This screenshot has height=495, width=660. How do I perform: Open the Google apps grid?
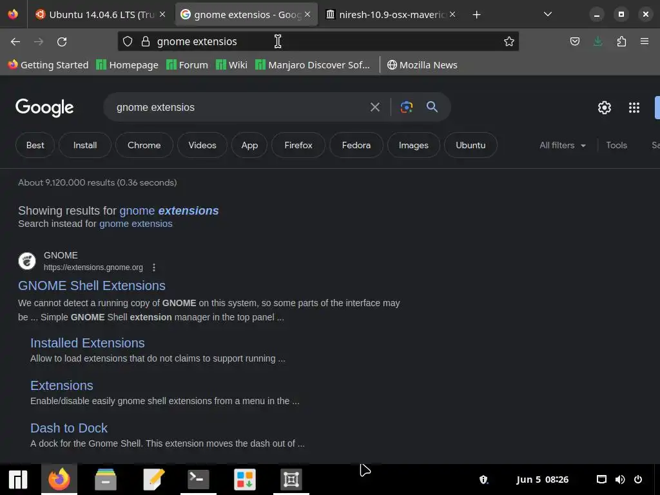tap(634, 108)
